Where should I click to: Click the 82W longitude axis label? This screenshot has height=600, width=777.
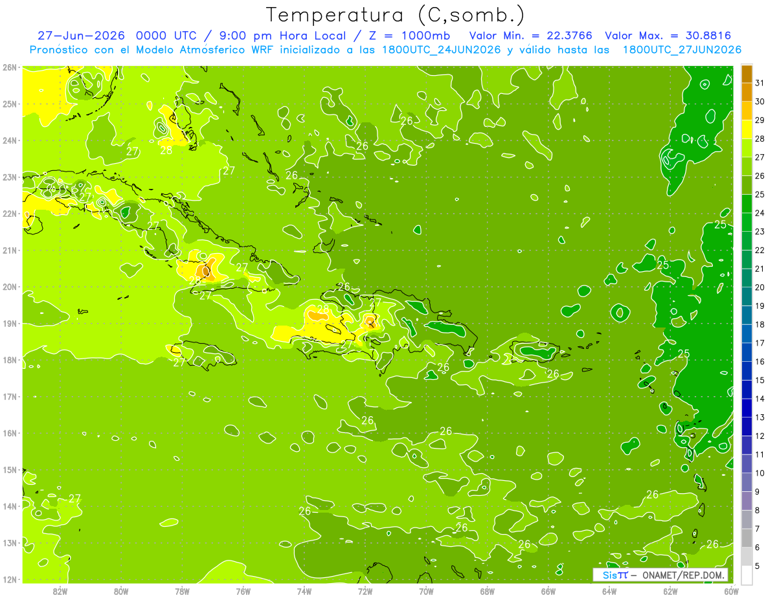coord(60,592)
